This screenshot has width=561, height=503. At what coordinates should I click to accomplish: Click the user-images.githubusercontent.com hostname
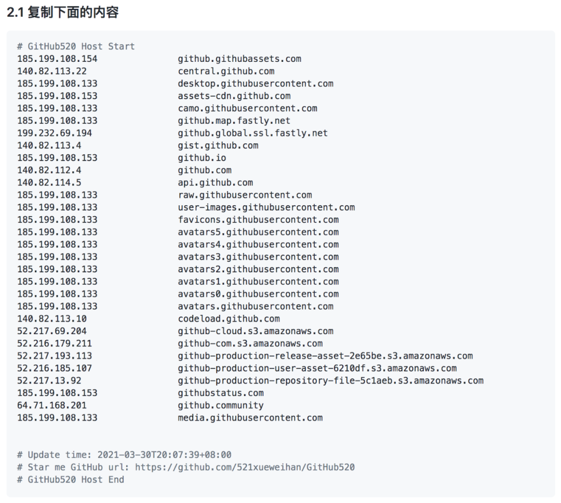(266, 207)
